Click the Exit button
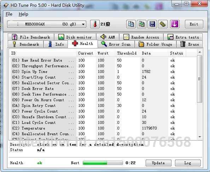Screen dimensions: 210x172 point(194,24)
